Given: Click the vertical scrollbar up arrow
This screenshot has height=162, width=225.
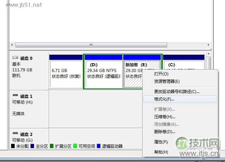Looking at the screenshot, I should pos(209,54).
